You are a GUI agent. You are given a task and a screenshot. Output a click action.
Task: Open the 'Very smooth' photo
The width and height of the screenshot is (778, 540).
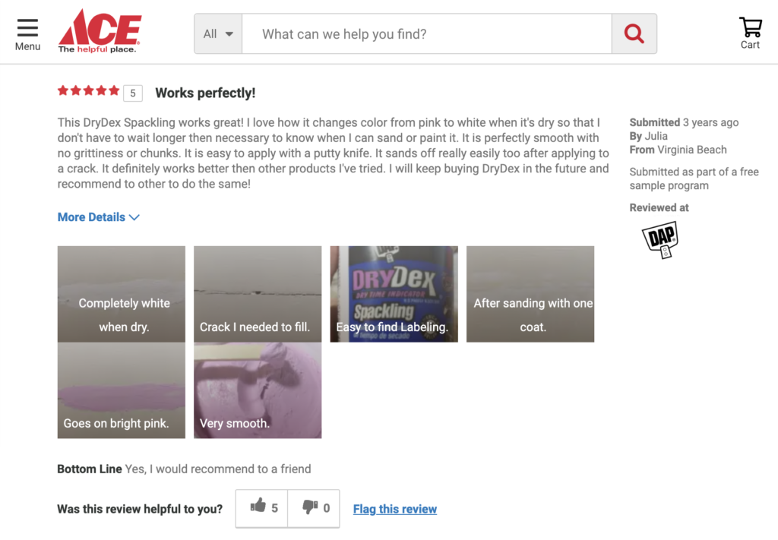click(258, 390)
